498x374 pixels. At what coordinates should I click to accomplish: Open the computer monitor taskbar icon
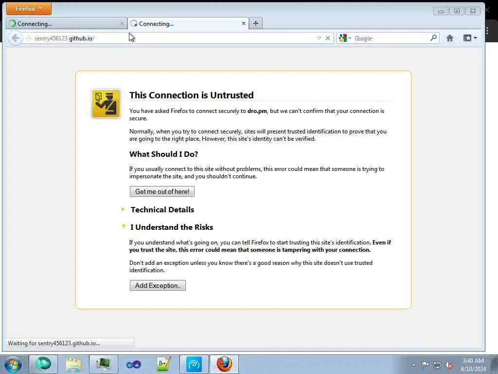(104, 364)
